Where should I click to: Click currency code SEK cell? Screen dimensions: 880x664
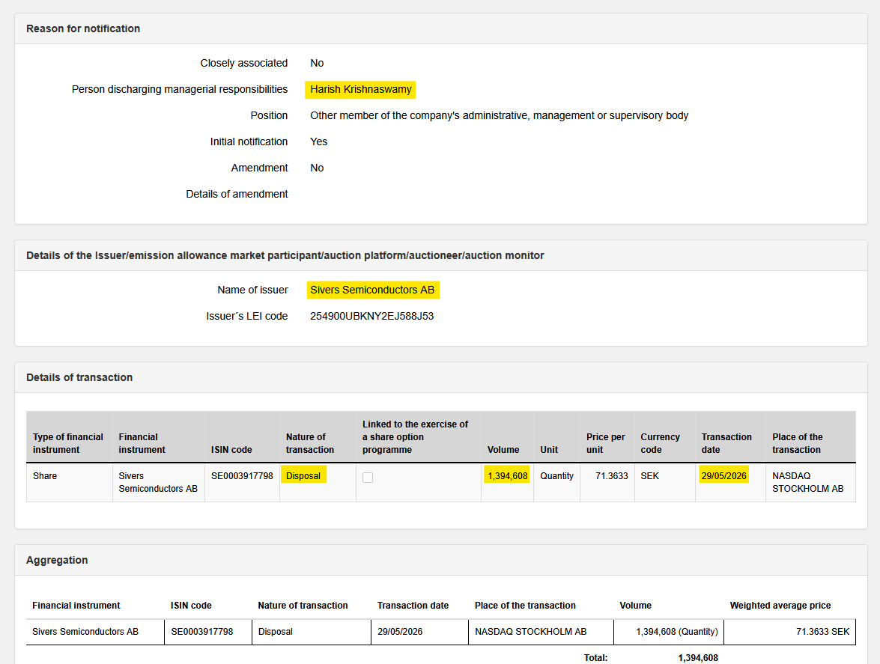pos(649,475)
